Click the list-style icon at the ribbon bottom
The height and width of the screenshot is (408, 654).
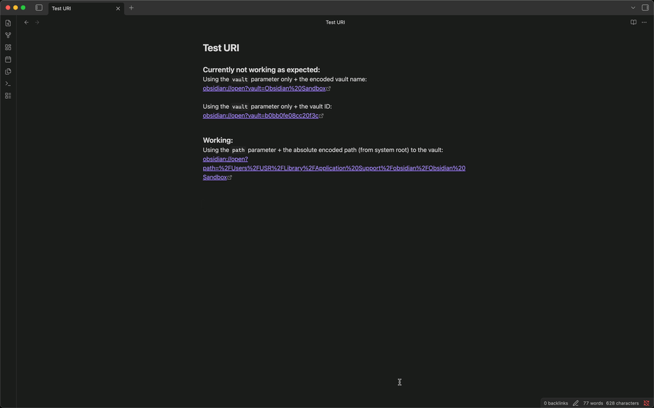8,95
